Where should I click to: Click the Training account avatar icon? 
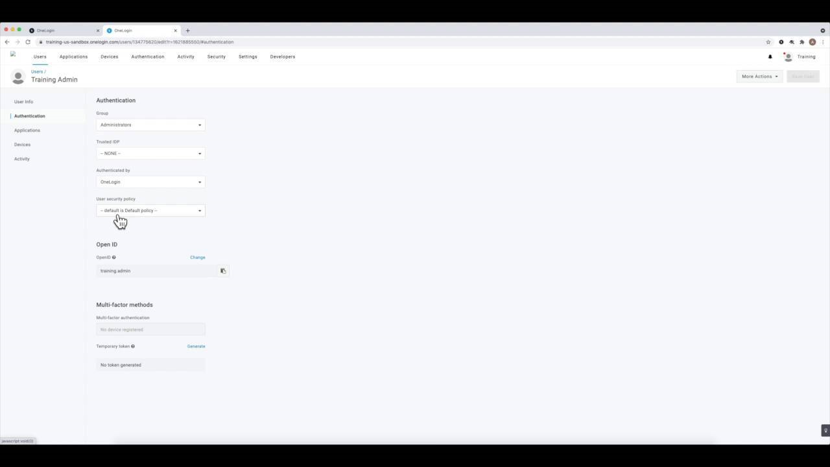tap(788, 56)
